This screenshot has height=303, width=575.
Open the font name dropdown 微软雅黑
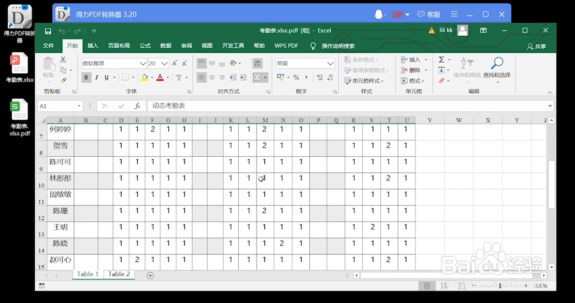143,63
